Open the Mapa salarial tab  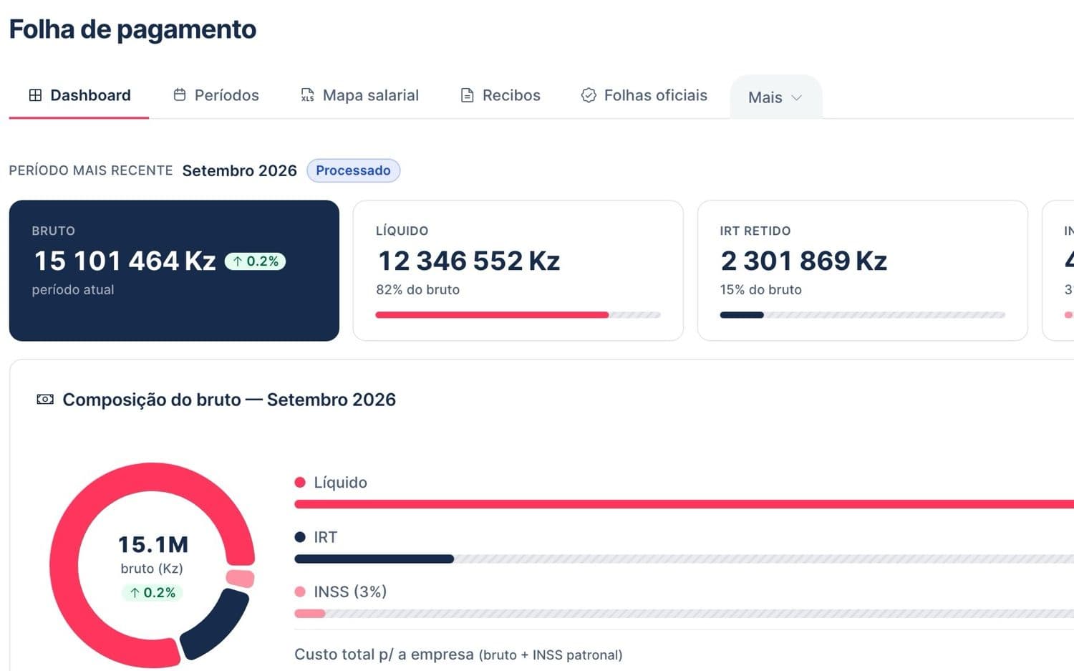359,95
